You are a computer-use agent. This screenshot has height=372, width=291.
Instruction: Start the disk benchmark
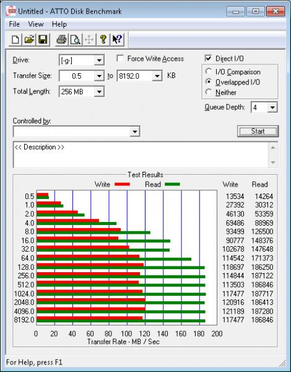pyautogui.click(x=258, y=131)
